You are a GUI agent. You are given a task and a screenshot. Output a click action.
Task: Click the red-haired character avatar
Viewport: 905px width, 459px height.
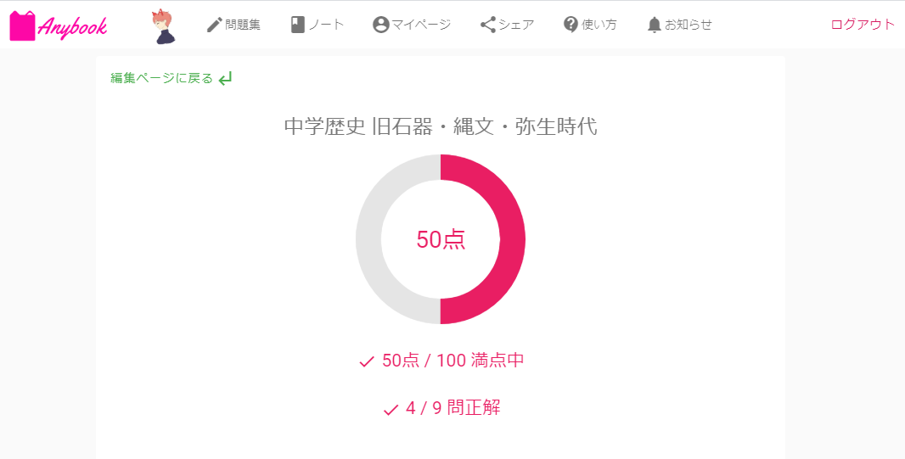tap(163, 25)
